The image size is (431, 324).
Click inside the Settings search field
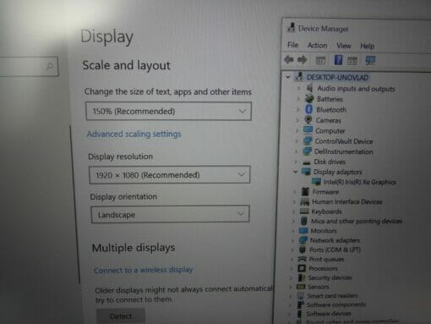28,66
